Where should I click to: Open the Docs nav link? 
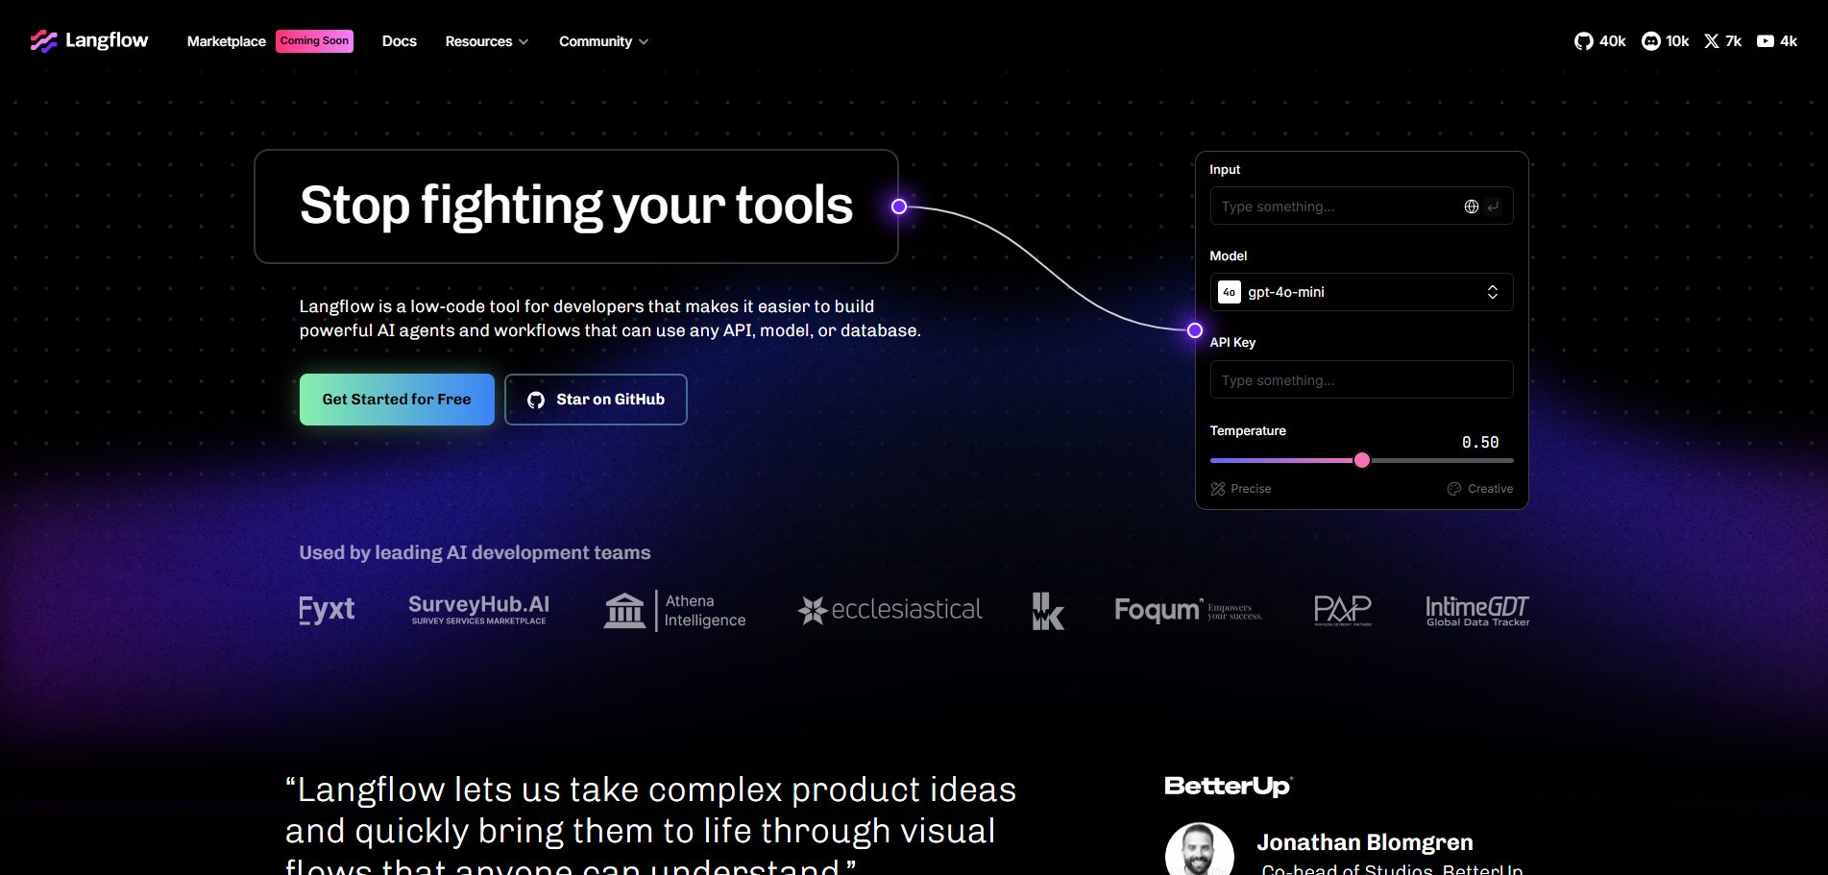click(400, 41)
